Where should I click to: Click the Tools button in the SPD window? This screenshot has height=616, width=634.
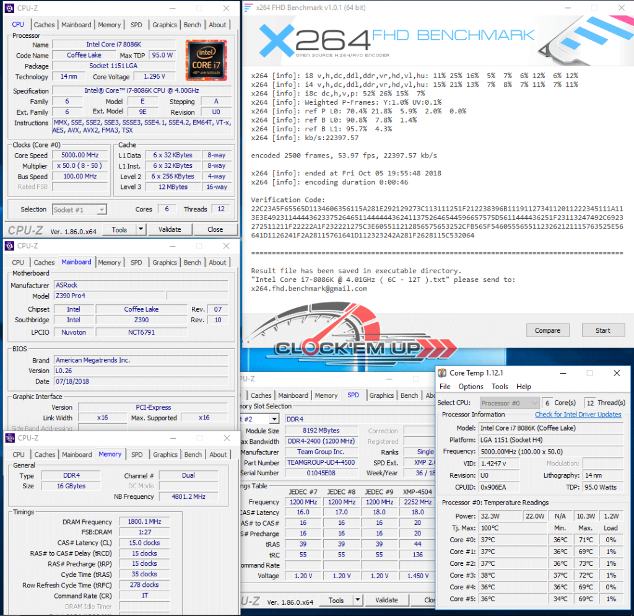(x=336, y=601)
